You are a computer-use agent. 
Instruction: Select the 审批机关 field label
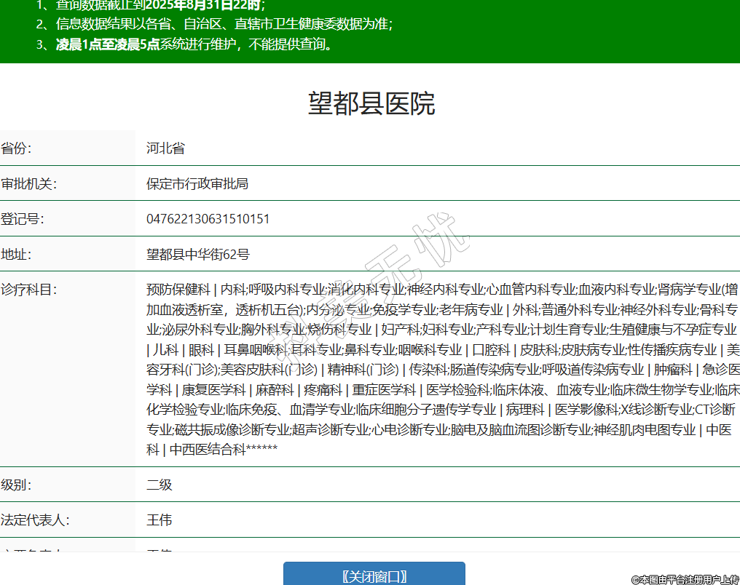[29, 183]
